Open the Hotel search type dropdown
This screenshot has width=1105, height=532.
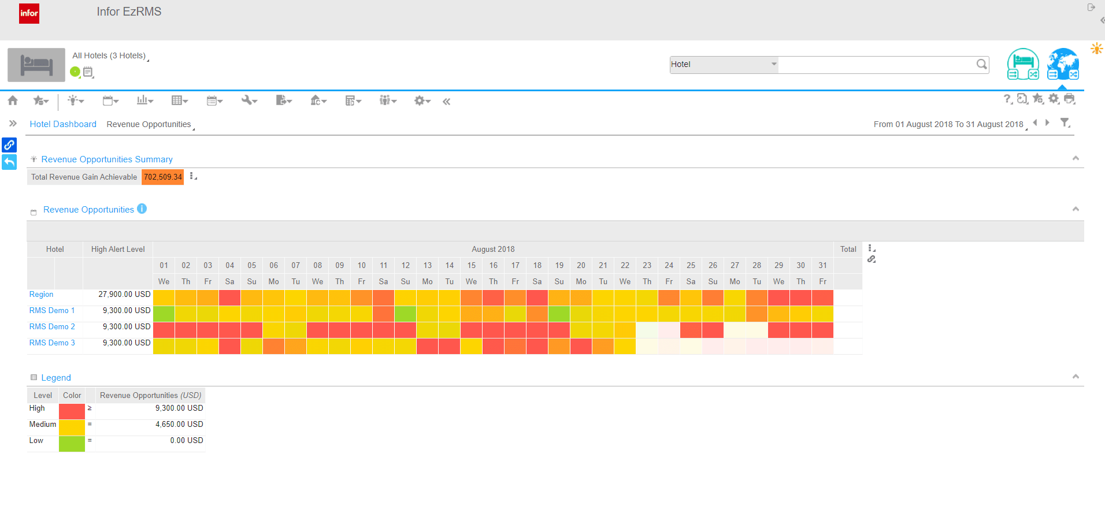point(773,64)
